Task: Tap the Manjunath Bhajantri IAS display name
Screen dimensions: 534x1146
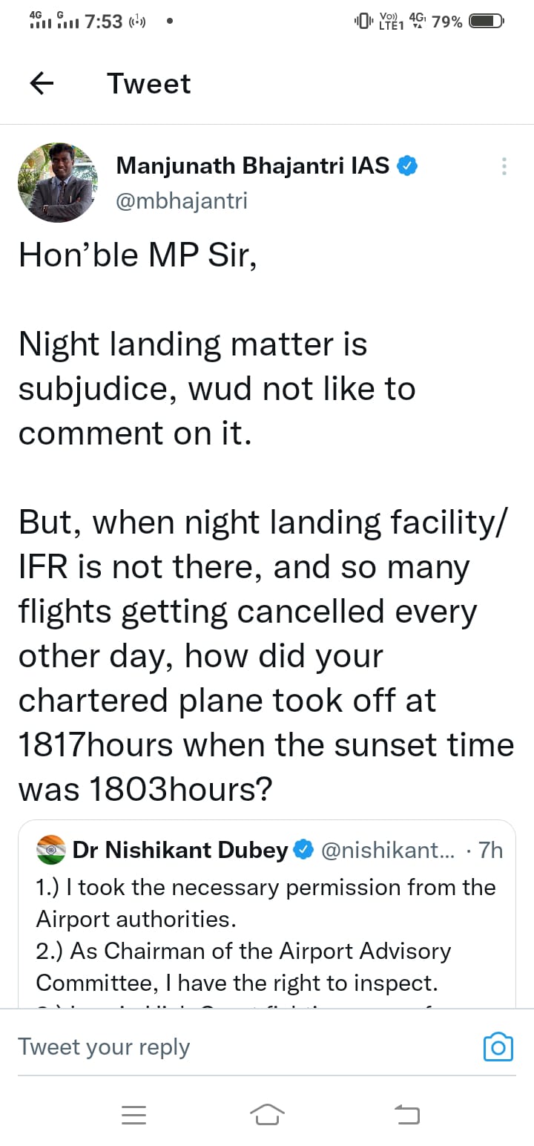Action: click(x=252, y=166)
